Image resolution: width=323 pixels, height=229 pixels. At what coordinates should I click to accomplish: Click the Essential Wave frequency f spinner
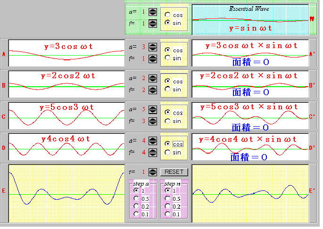[x=153, y=24]
